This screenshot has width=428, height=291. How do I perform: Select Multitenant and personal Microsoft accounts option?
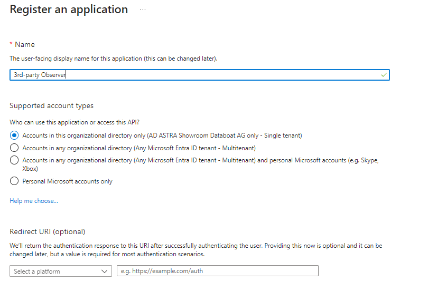(14, 160)
